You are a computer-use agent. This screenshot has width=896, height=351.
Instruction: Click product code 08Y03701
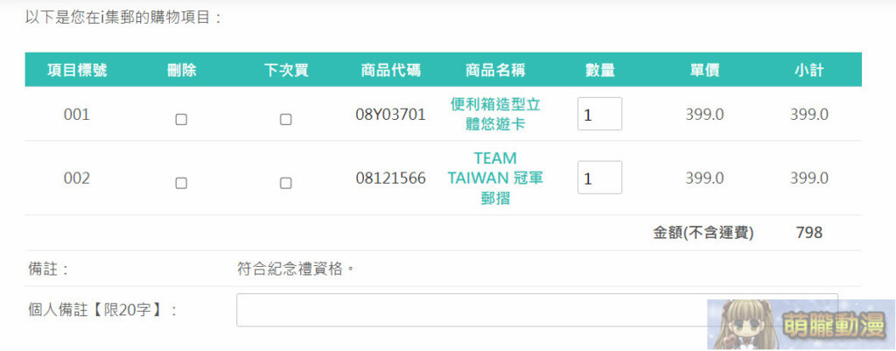click(390, 115)
